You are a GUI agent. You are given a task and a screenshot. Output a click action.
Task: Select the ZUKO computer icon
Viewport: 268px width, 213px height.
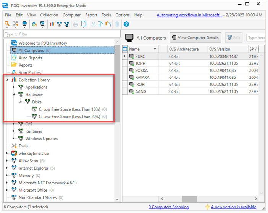[x=131, y=56]
